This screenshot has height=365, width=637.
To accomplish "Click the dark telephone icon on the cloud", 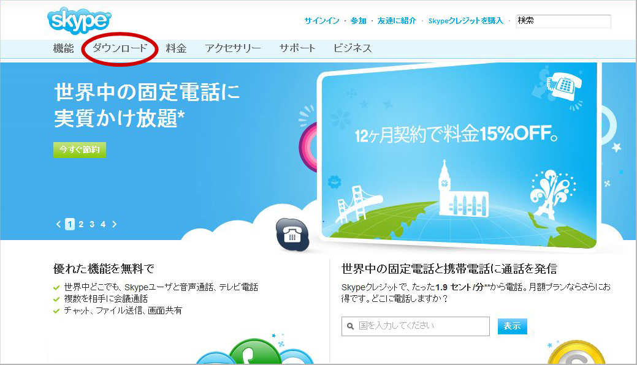I will (292, 233).
